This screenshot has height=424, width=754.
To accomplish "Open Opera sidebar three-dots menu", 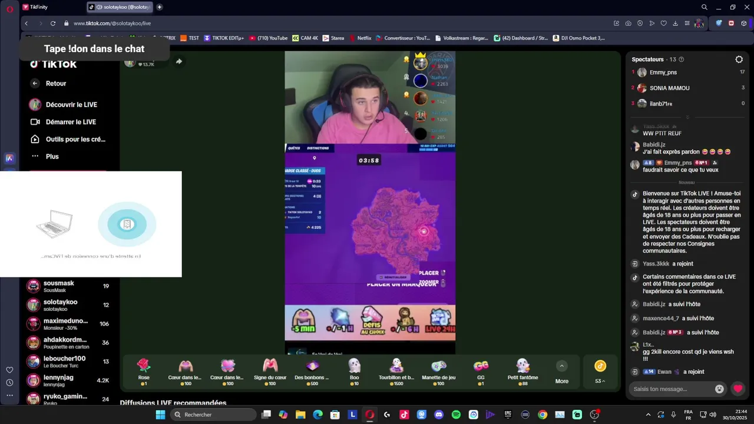I will [9, 396].
